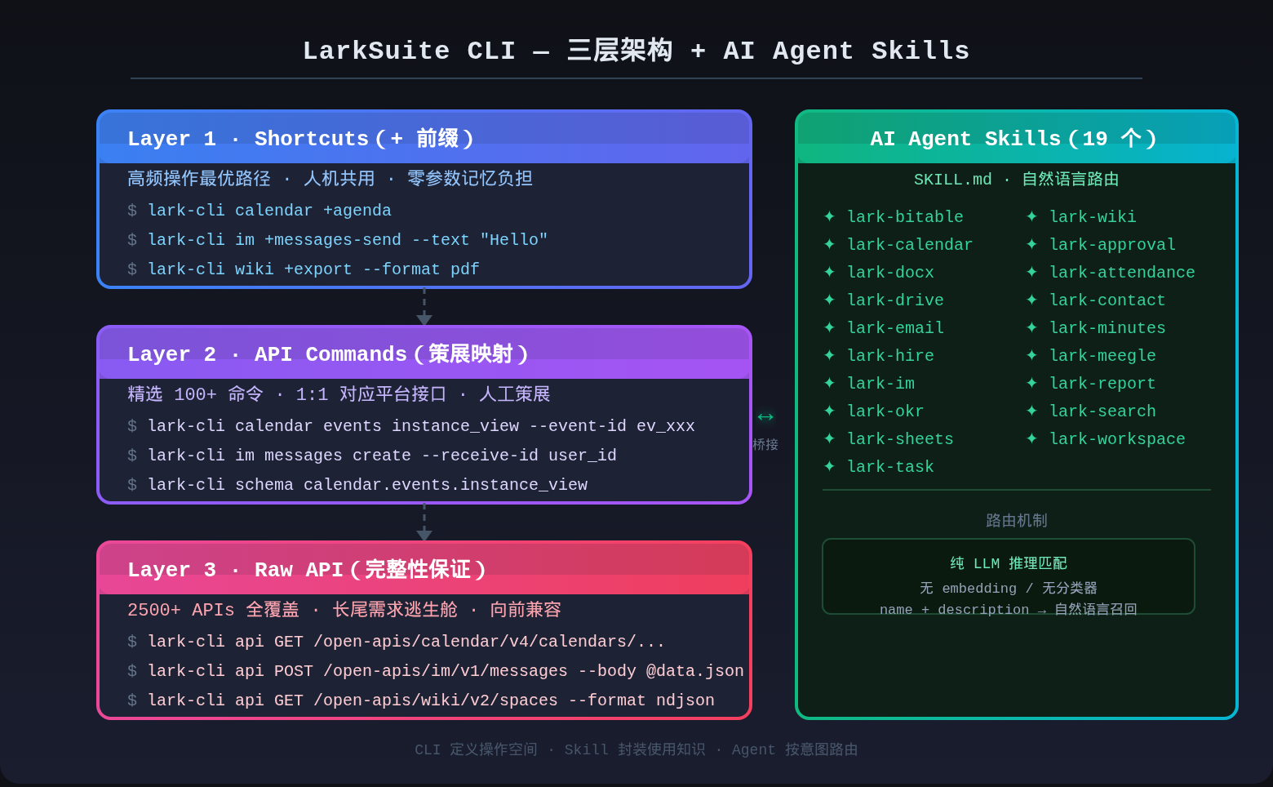
Task: Click the Layer 1 Shortcuts header
Action: pyautogui.click(x=424, y=137)
